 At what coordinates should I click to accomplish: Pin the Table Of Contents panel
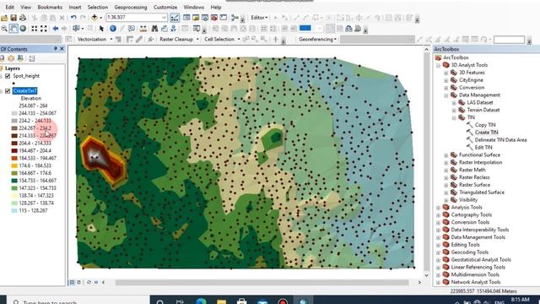[x=56, y=49]
